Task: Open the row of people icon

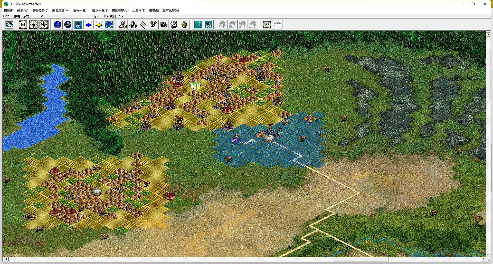Action: coord(164,25)
